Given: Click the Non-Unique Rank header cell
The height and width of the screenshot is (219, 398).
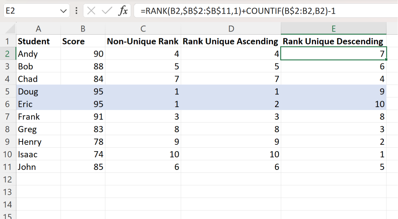Looking at the screenshot, I should [143, 41].
